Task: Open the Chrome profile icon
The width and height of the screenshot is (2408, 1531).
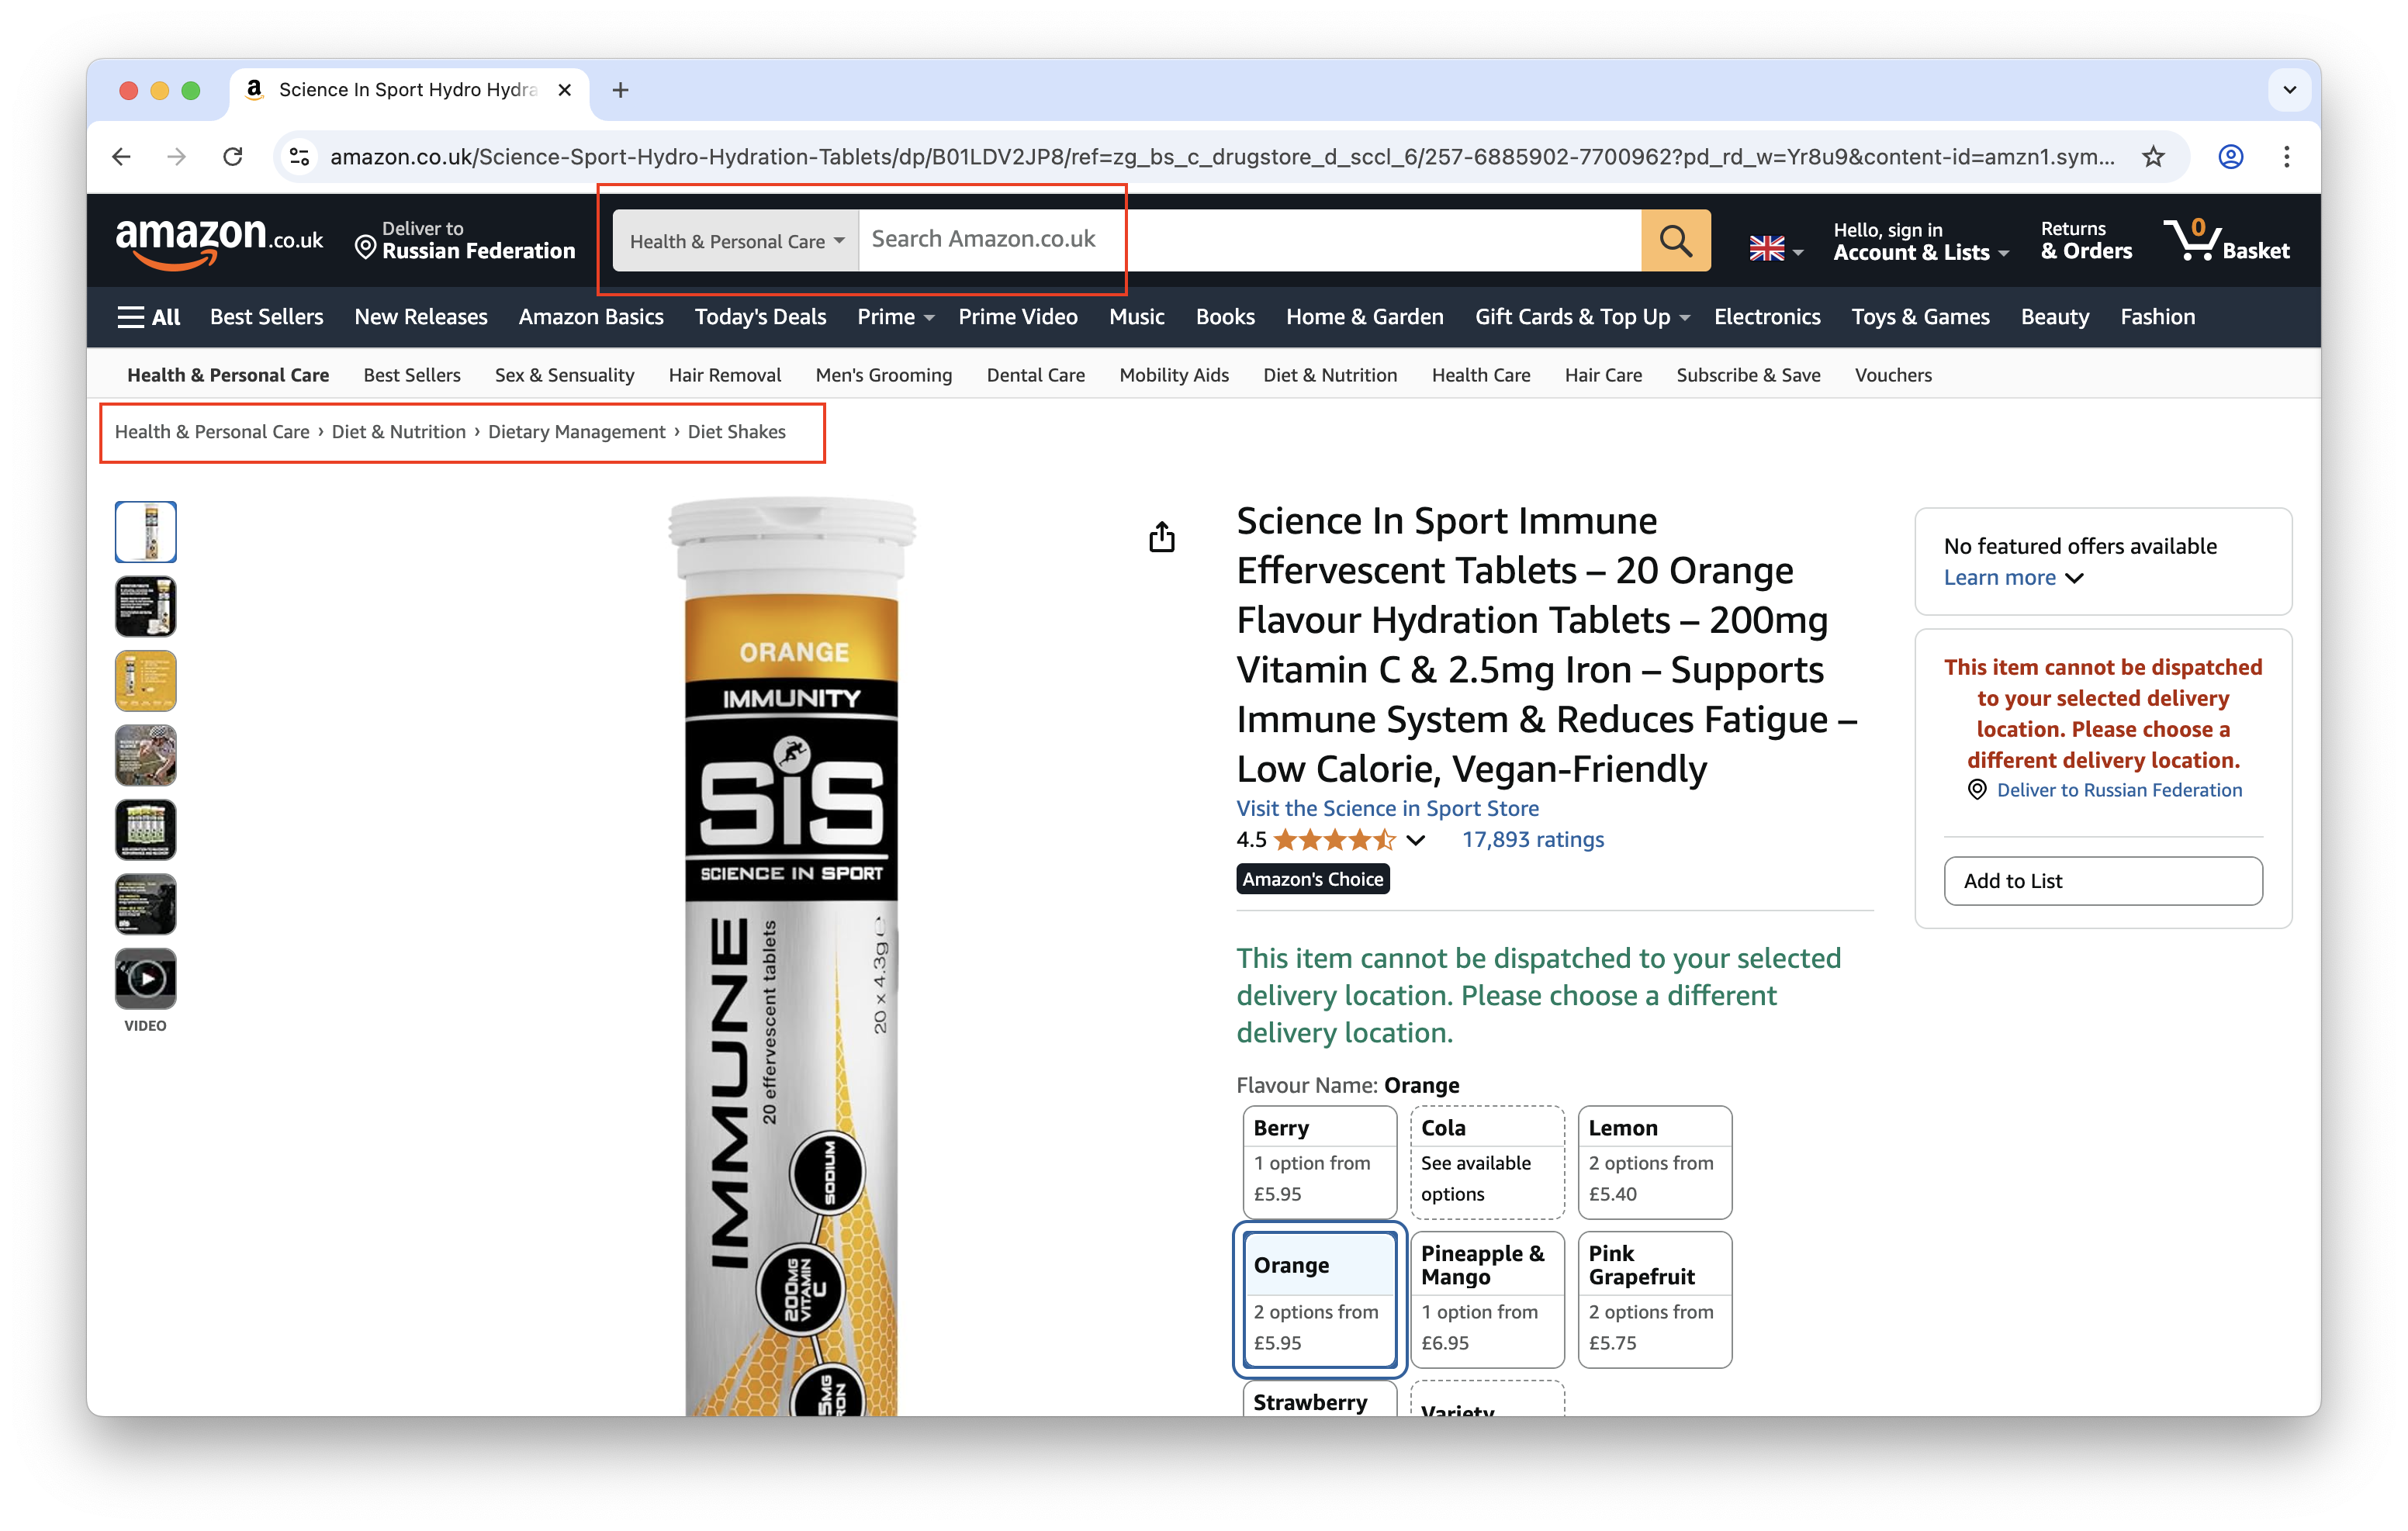Action: click(2230, 156)
